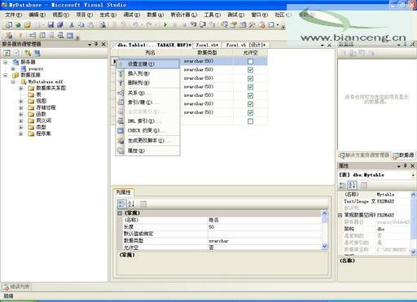This screenshot has height=302, width=417.
Task: Click the Open File folder icon
Action: (27, 25)
